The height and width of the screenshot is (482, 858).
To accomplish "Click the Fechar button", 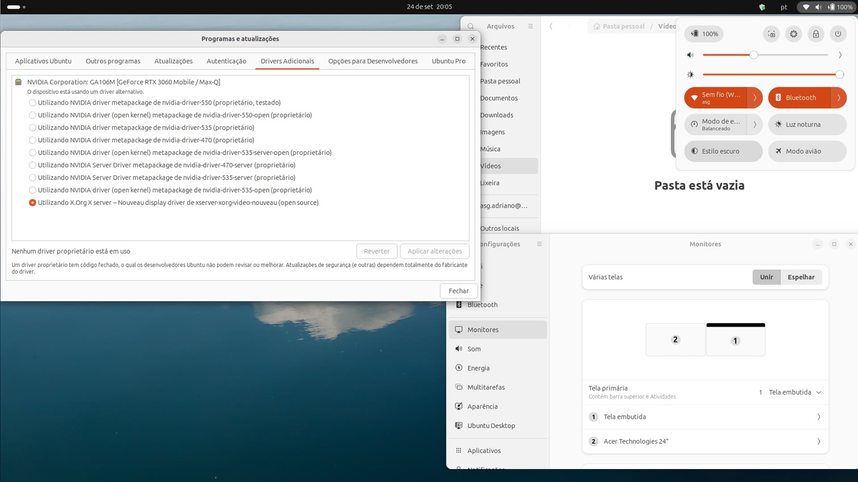I will tap(458, 291).
